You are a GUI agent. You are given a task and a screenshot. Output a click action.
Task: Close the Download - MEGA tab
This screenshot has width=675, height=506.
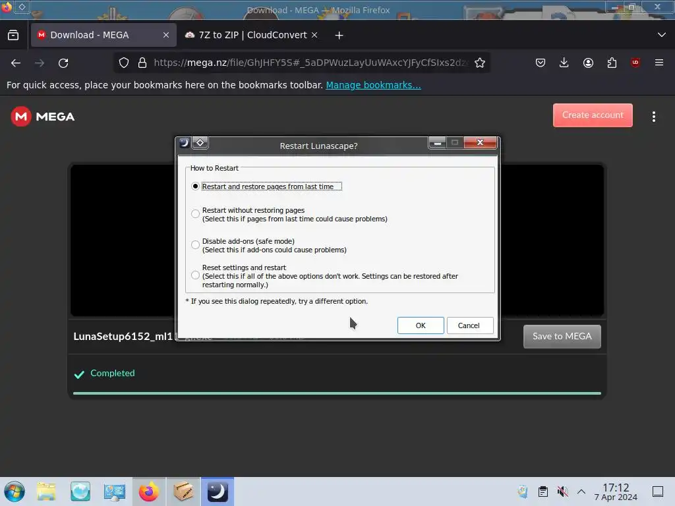(x=166, y=35)
